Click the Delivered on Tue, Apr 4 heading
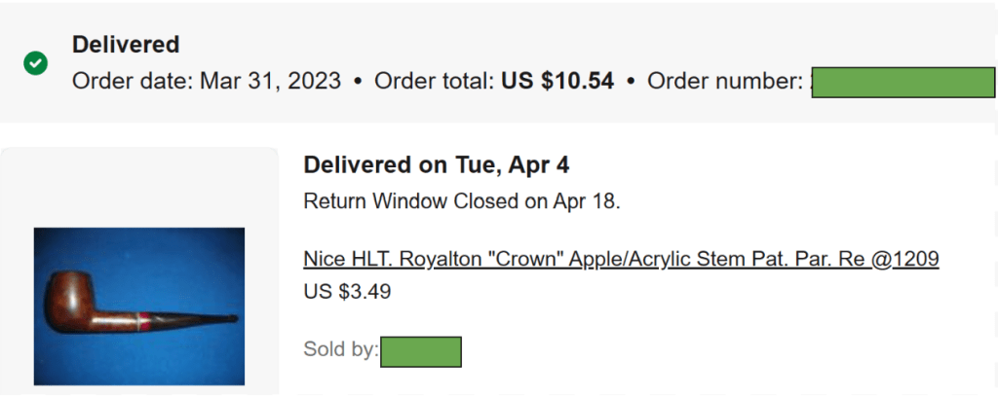 [437, 164]
